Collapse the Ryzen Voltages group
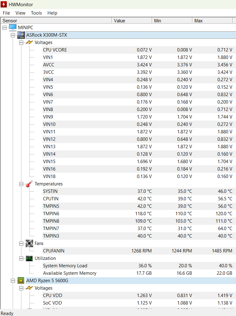The height and width of the screenshot is (316, 236). coord(21,288)
